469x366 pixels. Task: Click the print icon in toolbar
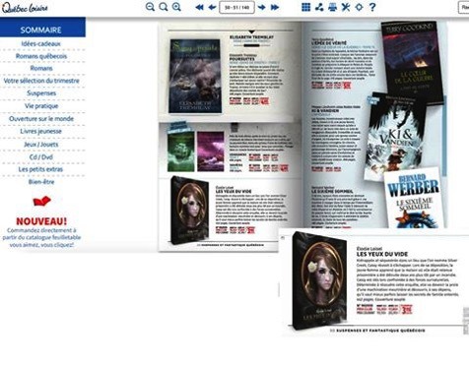click(x=333, y=7)
